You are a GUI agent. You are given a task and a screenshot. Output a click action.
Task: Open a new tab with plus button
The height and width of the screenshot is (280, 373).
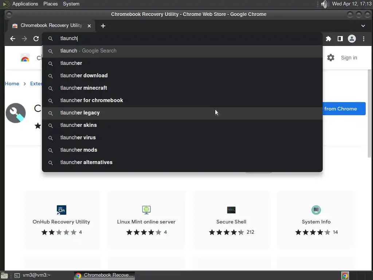pyautogui.click(x=103, y=26)
